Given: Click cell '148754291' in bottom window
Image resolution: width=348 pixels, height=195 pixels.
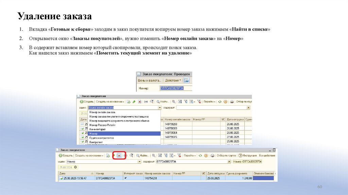Looking at the screenshot, I should click(158, 178).
